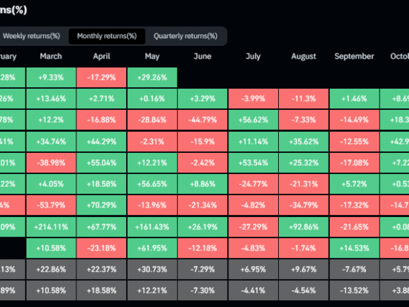Select the +29.26% May cell
The image size is (409, 307).
152,78
